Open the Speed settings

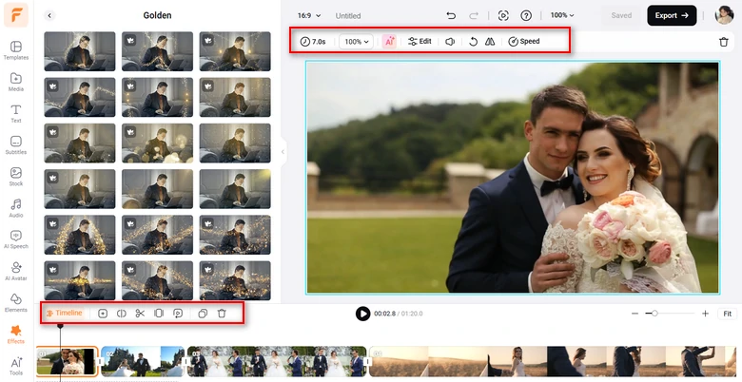point(524,42)
